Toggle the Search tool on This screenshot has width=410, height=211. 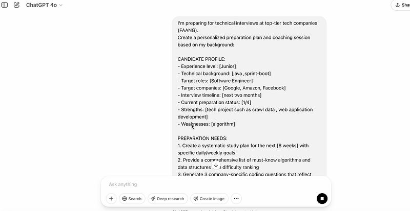(132, 199)
